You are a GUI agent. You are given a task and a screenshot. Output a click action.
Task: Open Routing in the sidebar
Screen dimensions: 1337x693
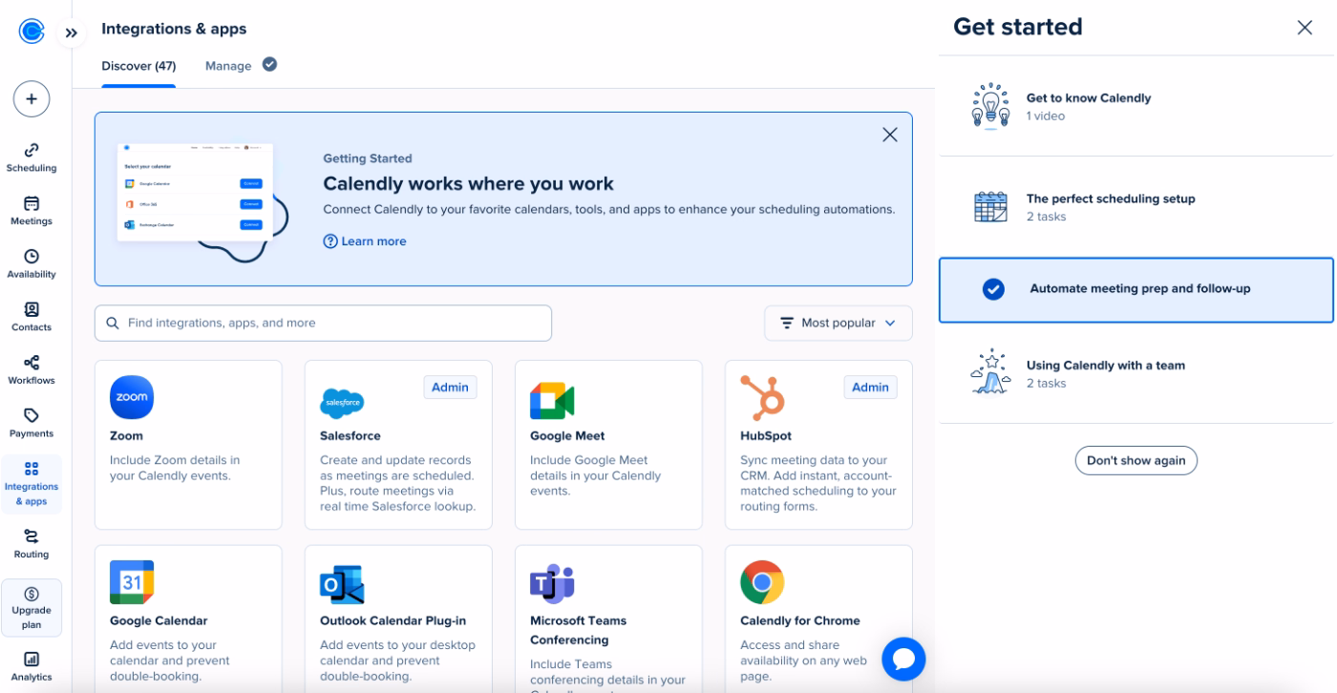point(32,544)
